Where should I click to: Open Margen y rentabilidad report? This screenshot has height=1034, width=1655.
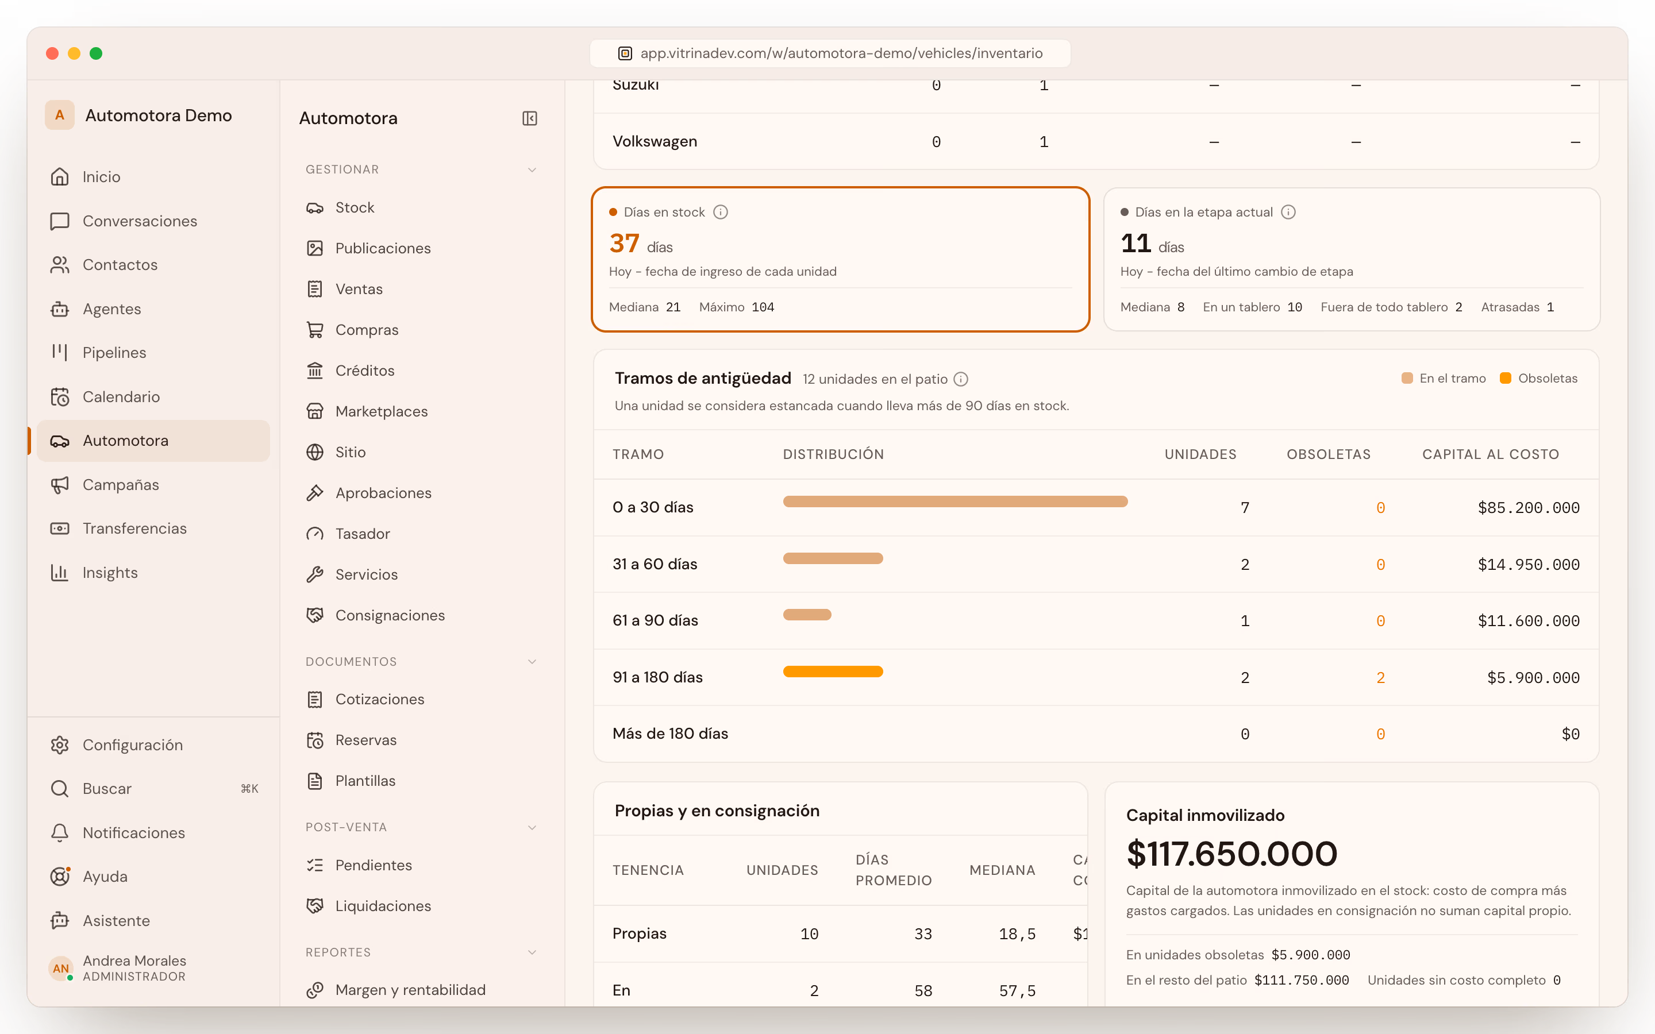click(421, 990)
